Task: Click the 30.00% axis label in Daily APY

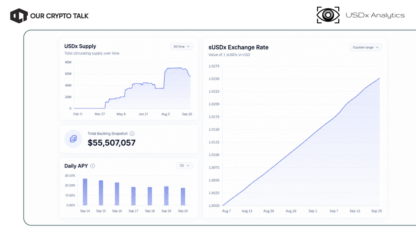Action: tap(70, 175)
